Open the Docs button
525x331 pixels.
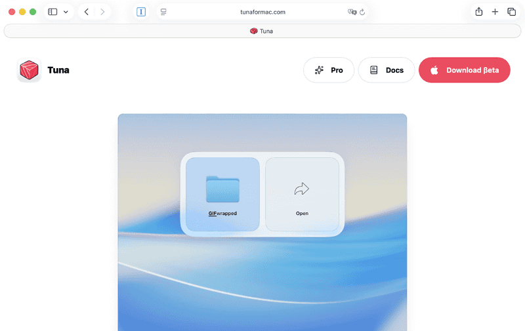point(387,70)
